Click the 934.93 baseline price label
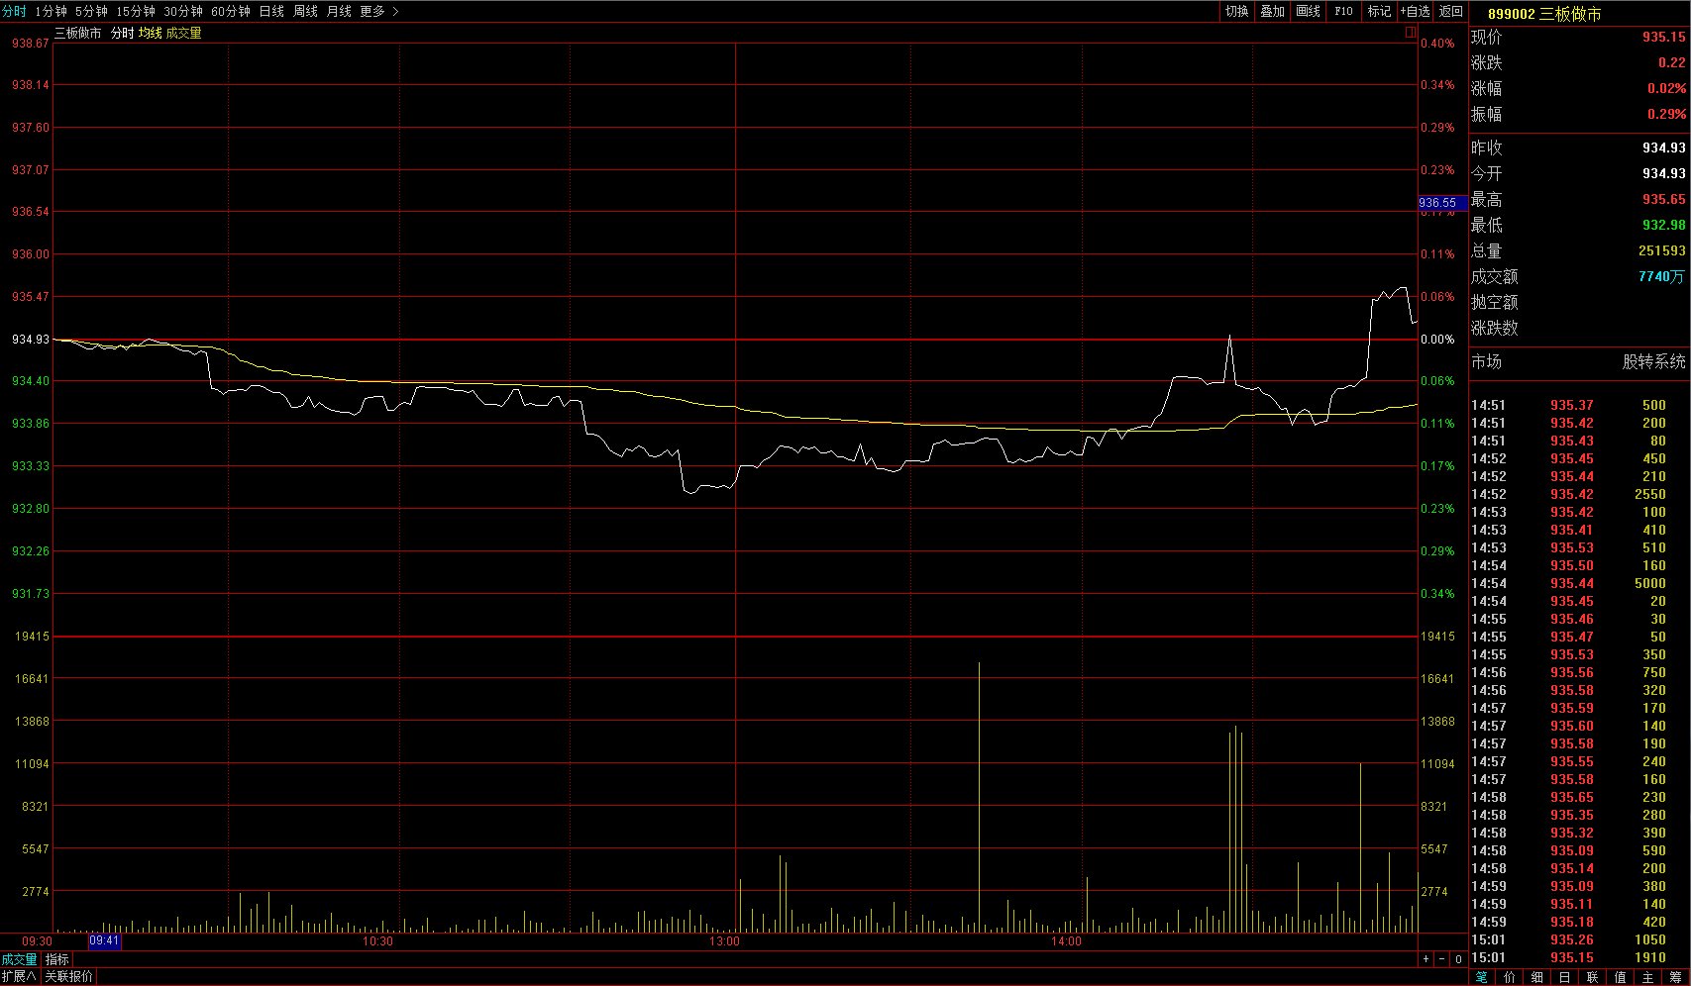The width and height of the screenshot is (1691, 986). click(x=31, y=340)
